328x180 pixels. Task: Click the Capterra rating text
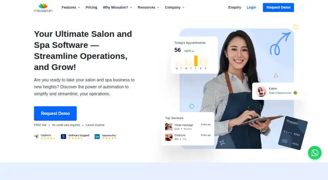tap(46, 135)
